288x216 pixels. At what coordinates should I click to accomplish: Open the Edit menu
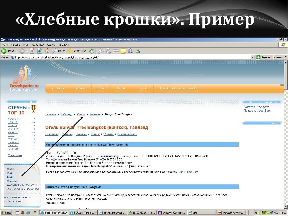[x=16, y=45]
